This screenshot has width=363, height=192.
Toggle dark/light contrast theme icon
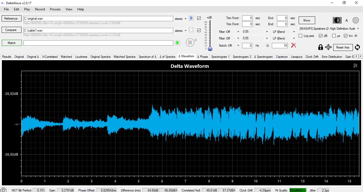[x=337, y=20]
